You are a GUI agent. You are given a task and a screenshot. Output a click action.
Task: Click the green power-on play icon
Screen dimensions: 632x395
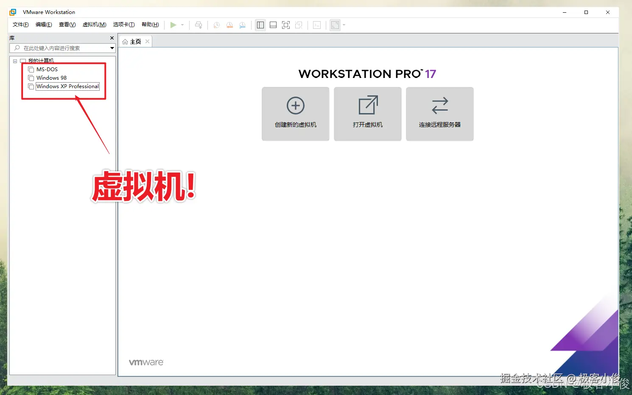click(x=173, y=25)
